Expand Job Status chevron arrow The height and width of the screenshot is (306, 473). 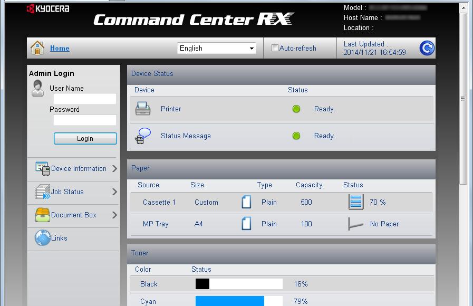(x=114, y=192)
